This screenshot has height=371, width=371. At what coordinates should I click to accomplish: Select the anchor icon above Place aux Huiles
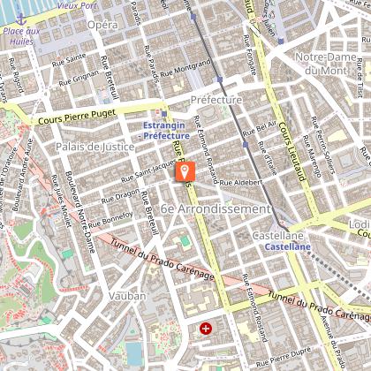(x=21, y=19)
